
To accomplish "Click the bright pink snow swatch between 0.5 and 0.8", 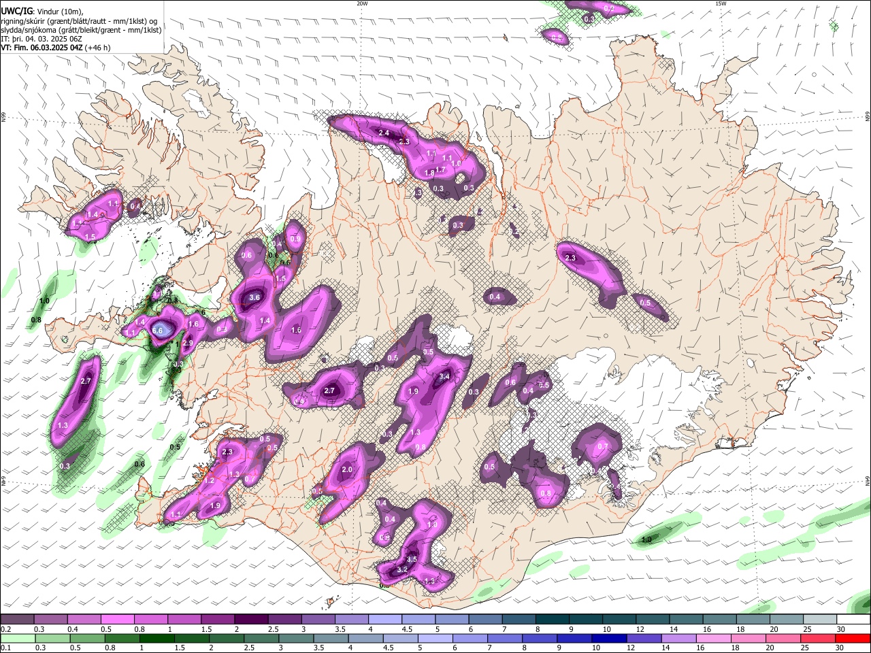I will tap(118, 620).
